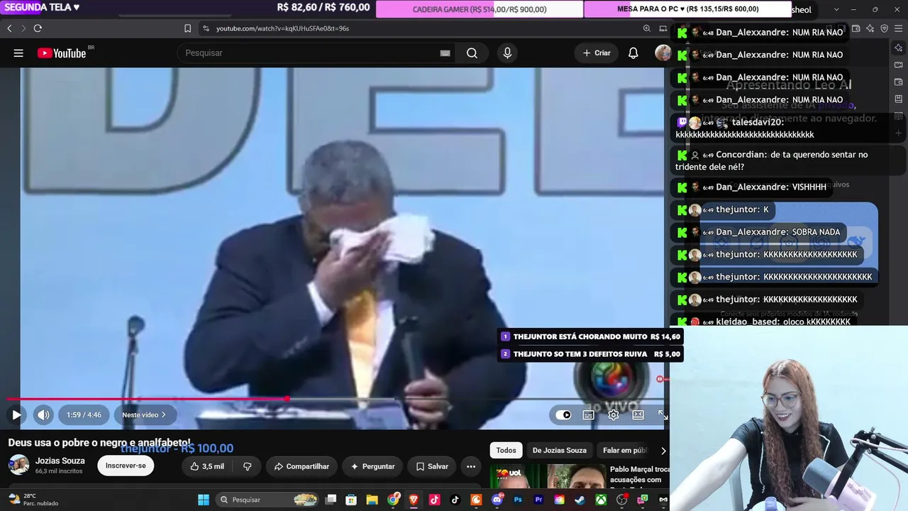The image size is (908, 511).
Task: Open Discord from the taskbar
Action: coord(497,500)
